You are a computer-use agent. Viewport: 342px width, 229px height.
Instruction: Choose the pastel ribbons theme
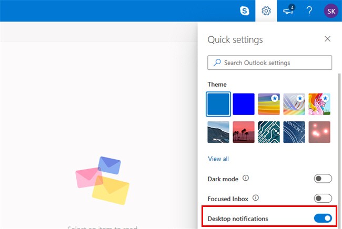pyautogui.click(x=294, y=104)
